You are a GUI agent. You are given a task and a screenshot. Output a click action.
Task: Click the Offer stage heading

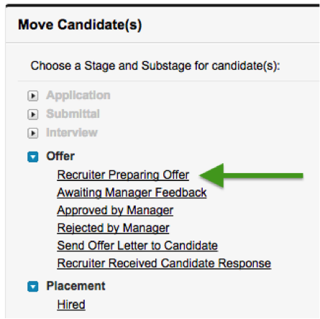tap(60, 156)
